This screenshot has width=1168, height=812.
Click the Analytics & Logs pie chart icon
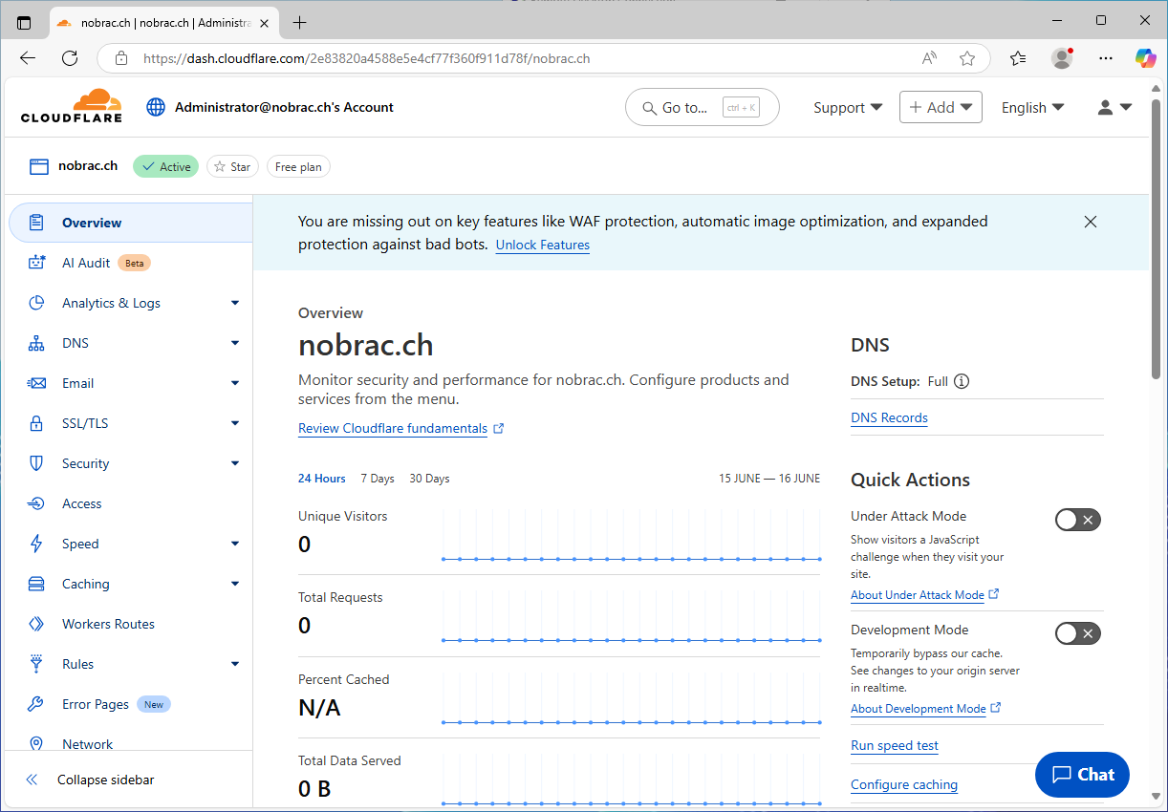tap(36, 303)
